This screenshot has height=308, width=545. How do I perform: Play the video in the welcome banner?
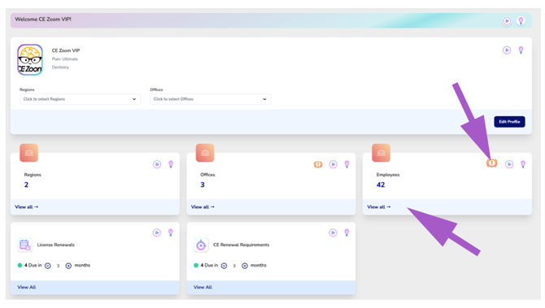pos(507,21)
